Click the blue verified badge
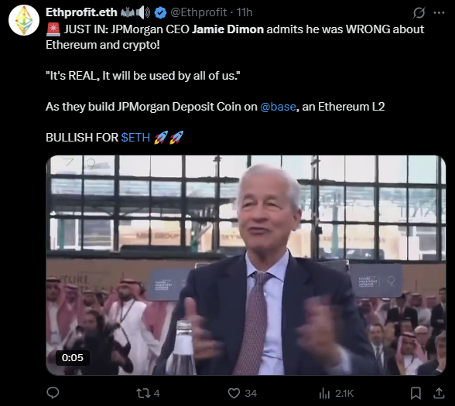Screen dimensions: 455x406 point(160,12)
